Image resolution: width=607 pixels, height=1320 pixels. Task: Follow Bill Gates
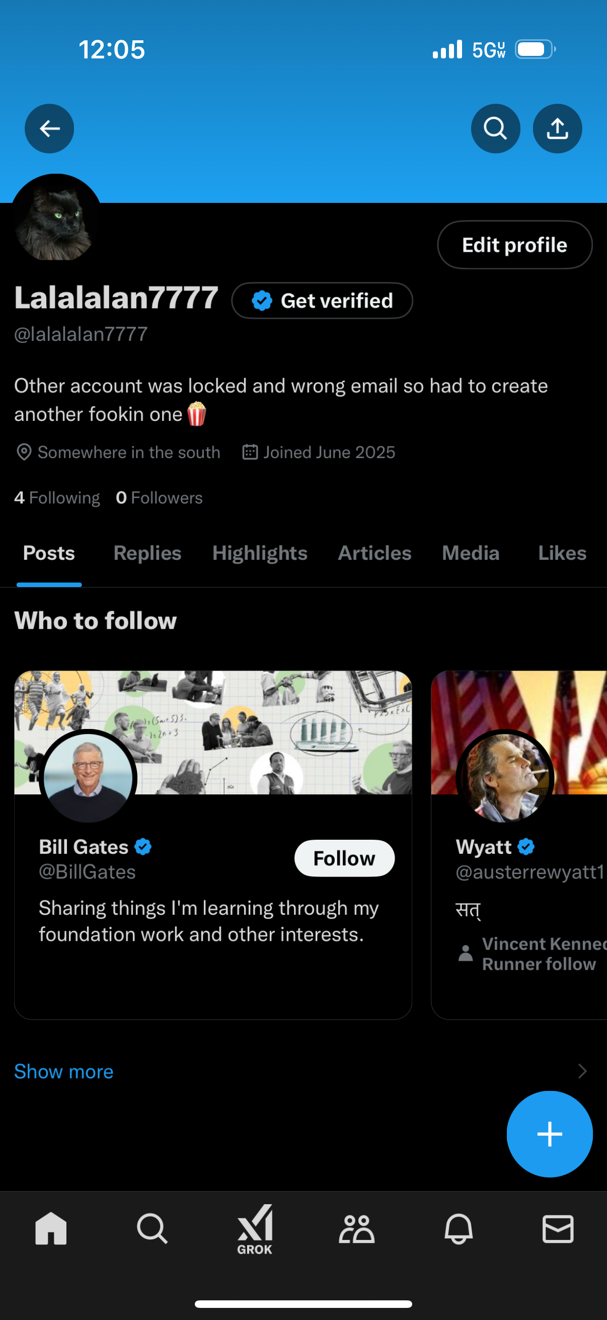344,858
